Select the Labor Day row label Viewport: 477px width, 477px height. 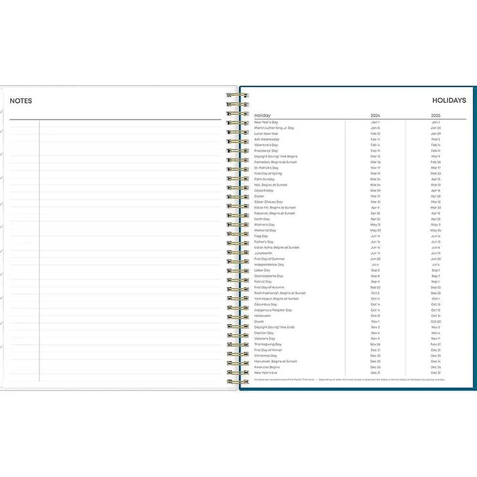tap(262, 270)
